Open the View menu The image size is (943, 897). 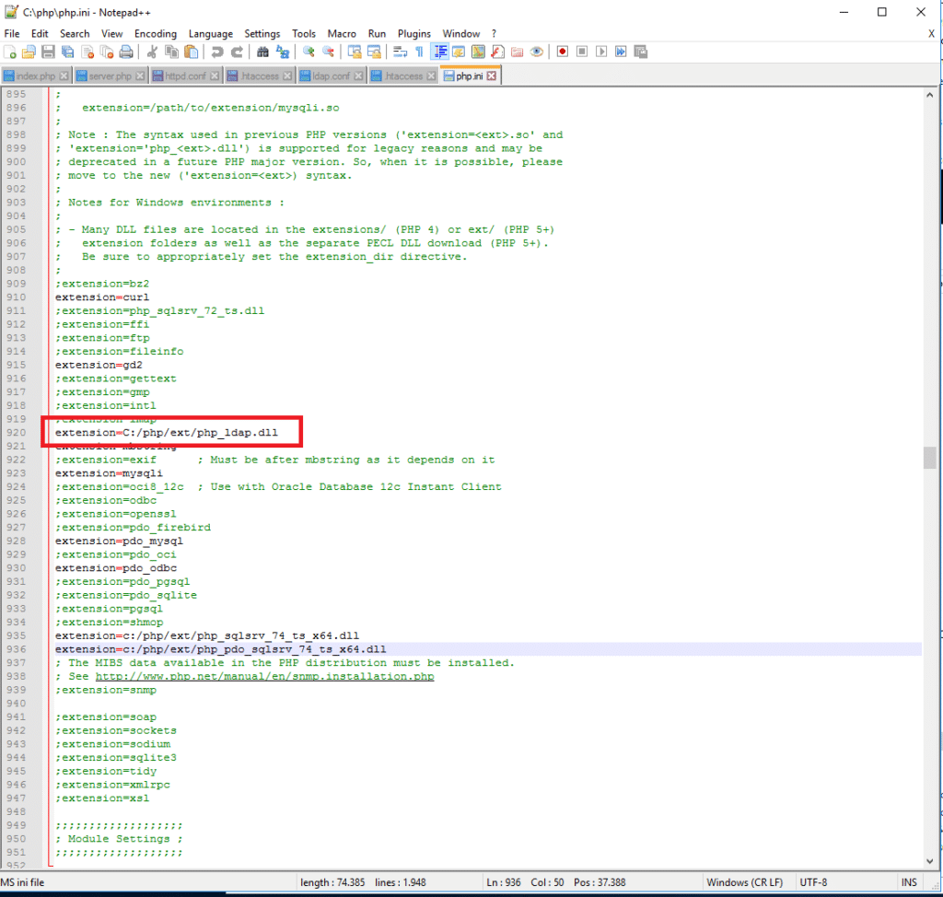tap(111, 34)
